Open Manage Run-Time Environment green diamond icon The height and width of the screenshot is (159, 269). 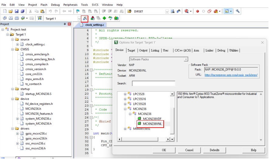pyautogui.click(x=104, y=18)
